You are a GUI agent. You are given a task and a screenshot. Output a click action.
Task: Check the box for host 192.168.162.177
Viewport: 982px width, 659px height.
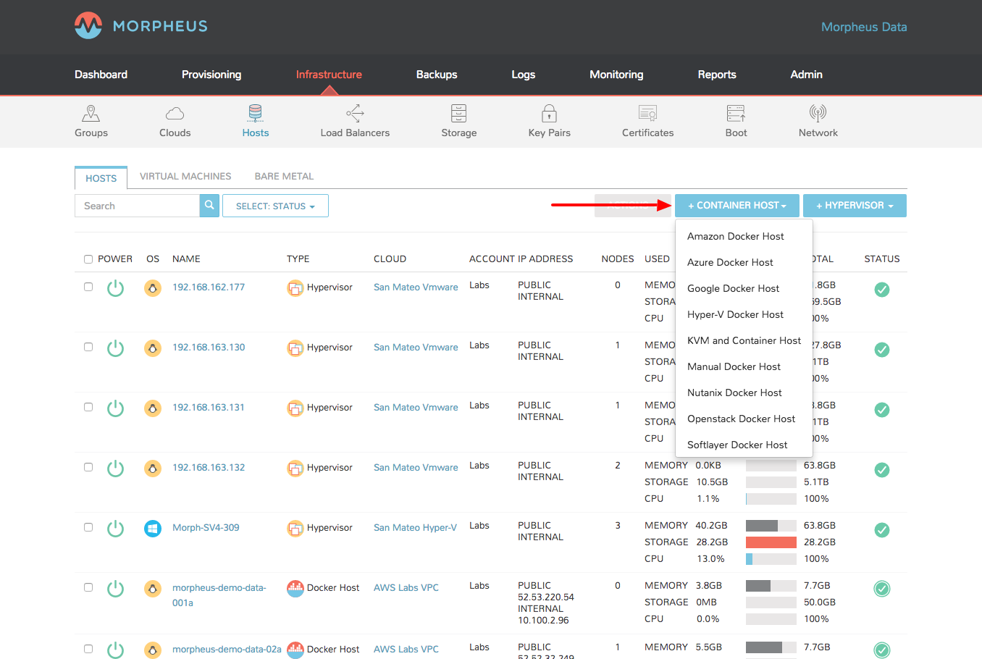pyautogui.click(x=88, y=287)
